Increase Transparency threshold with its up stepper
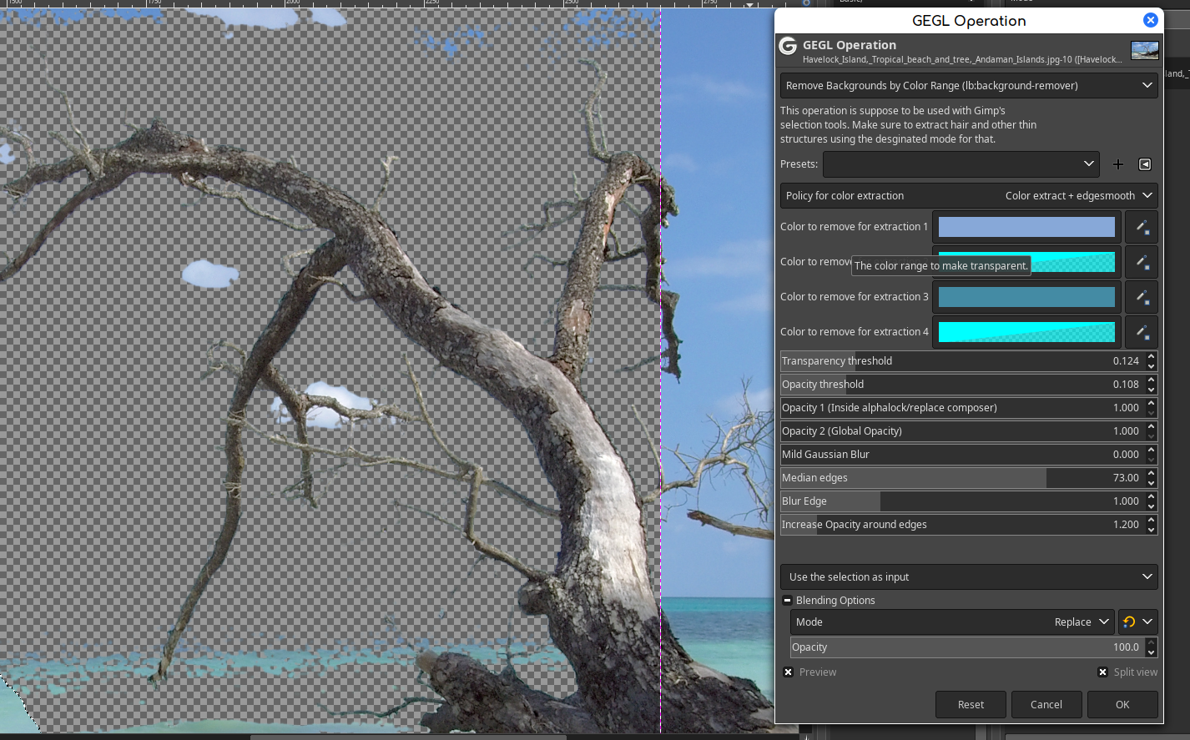Viewport: 1190px width, 740px height. (x=1151, y=357)
